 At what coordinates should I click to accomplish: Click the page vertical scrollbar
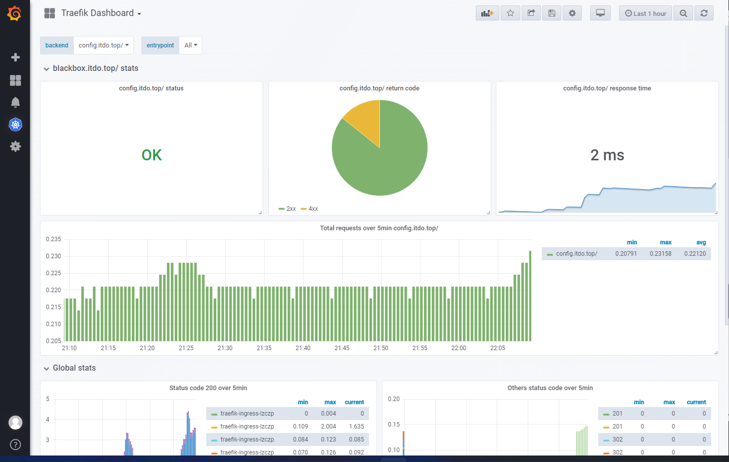point(727,175)
